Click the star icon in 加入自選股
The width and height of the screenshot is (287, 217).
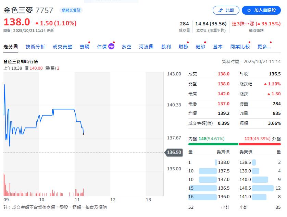249,10
